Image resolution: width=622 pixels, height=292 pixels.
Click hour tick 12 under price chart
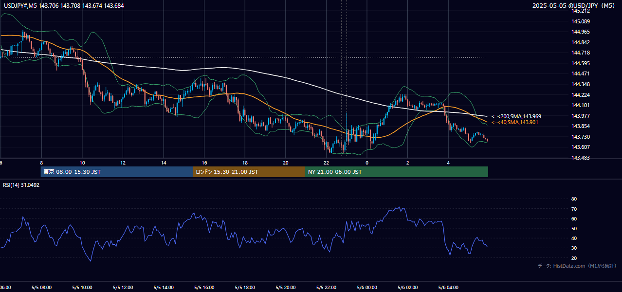[x=123, y=163]
